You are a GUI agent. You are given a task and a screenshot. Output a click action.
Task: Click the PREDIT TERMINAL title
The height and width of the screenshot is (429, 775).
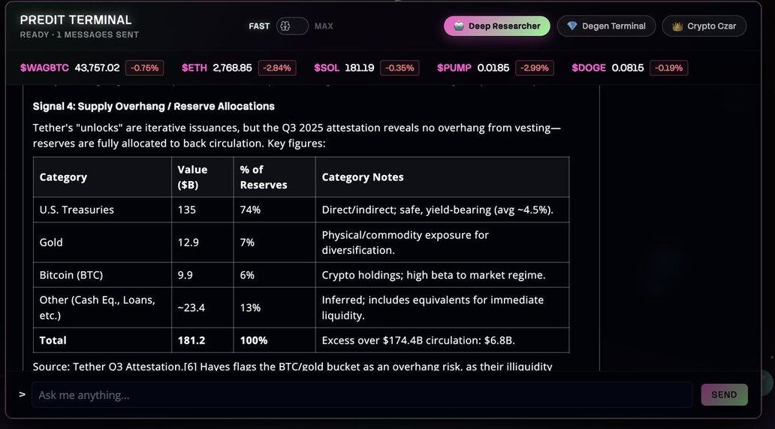[76, 20]
